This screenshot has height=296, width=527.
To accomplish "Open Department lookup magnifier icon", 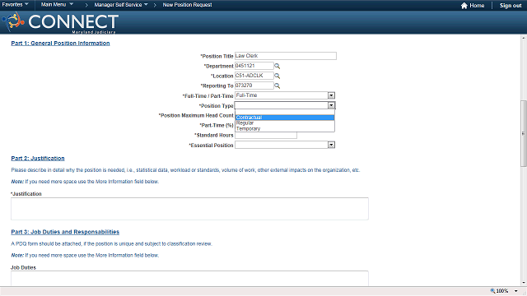I will pyautogui.click(x=277, y=66).
